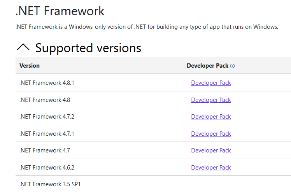Open Developer Pack link for .NET Framework 4.6.2
This screenshot has width=291, height=196.
pyautogui.click(x=211, y=168)
